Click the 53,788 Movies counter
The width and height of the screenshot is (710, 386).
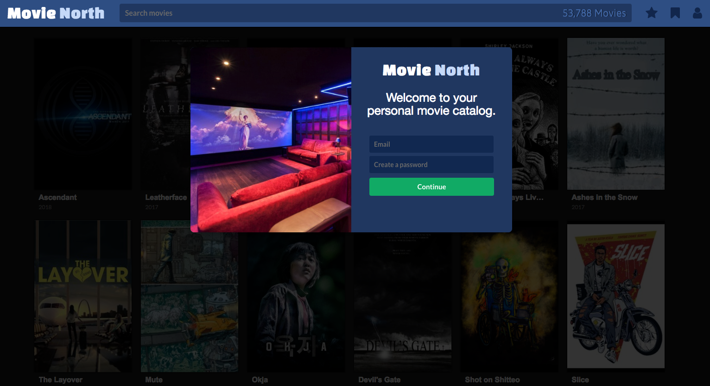point(595,13)
